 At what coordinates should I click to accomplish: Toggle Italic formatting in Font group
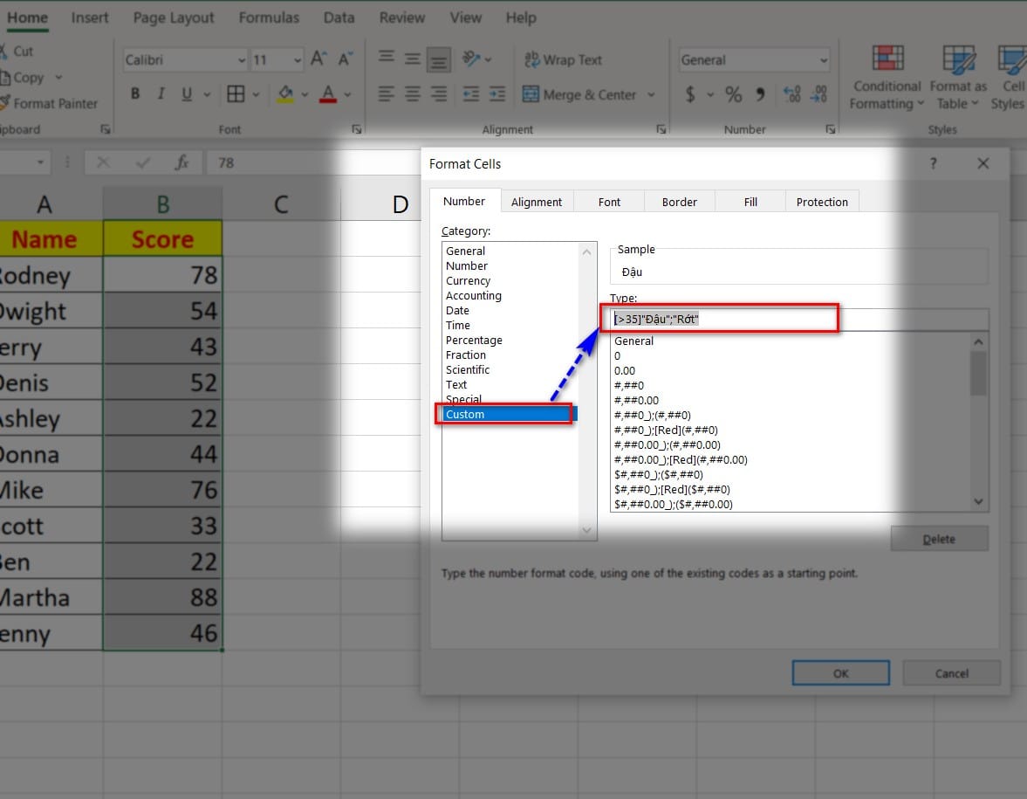[161, 94]
